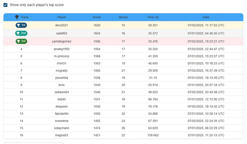
Task: Click date 07/02/2025, 22:44:47 UTC
Action: pyautogui.click(x=206, y=49)
